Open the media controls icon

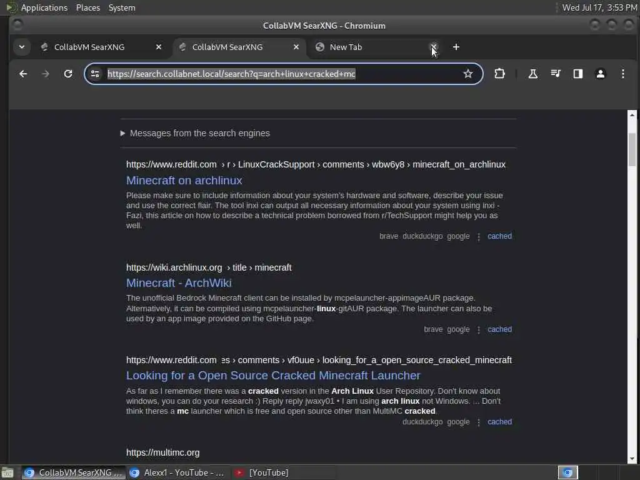pyautogui.click(x=556, y=74)
